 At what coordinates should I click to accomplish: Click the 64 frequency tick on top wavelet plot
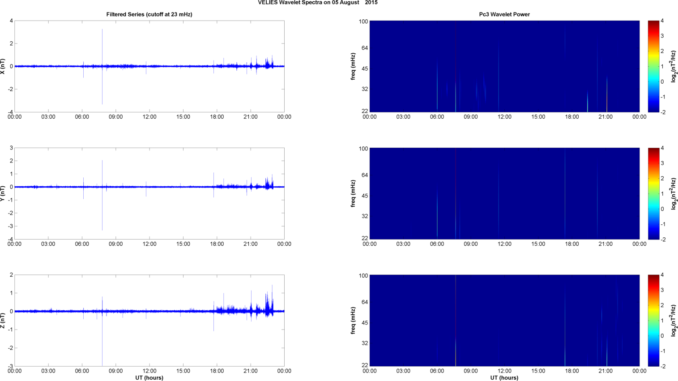coord(364,48)
